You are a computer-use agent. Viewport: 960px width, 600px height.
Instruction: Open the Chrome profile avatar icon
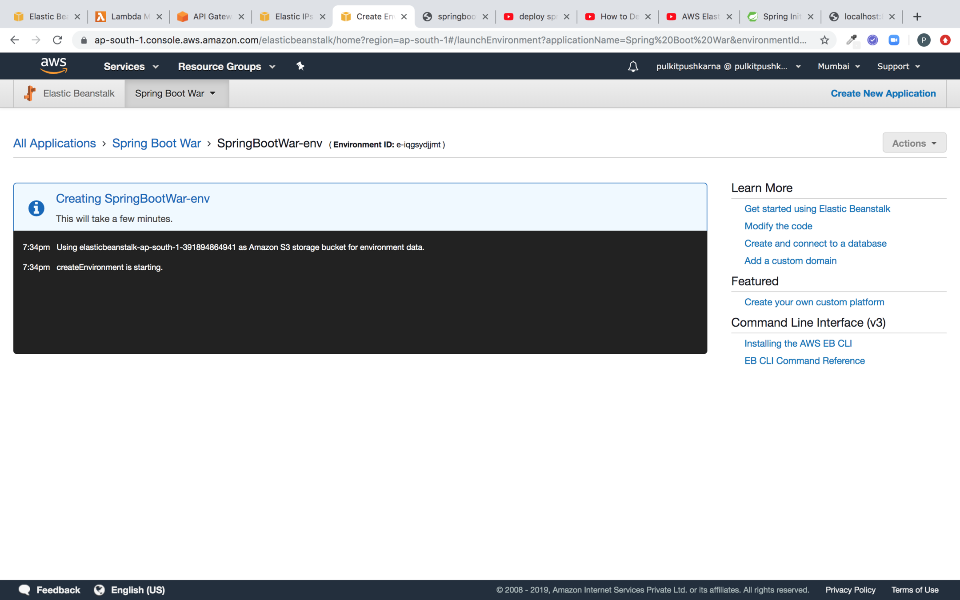(924, 40)
